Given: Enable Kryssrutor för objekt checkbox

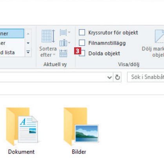Looking at the screenshot, I should point(82,32).
